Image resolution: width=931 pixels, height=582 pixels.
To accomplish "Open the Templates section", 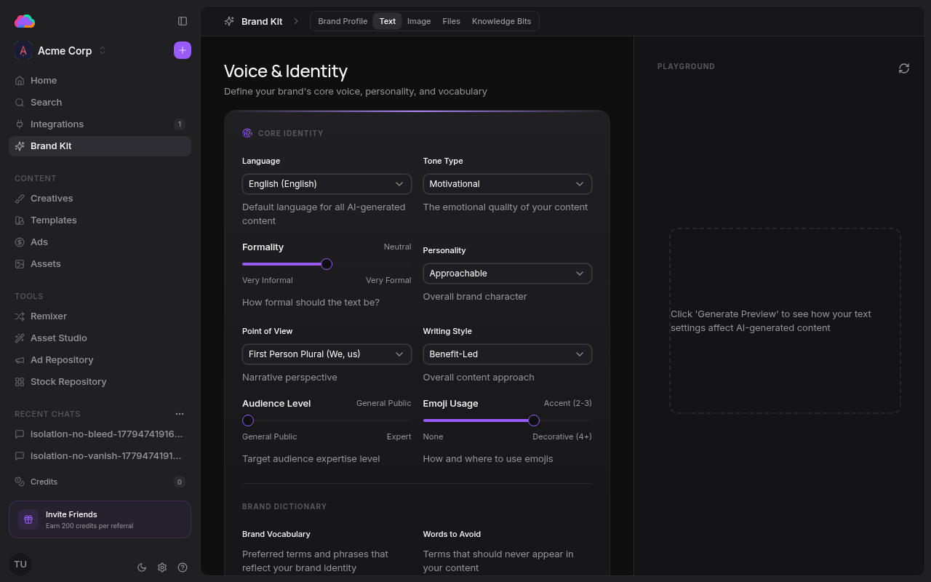I will [x=100, y=220].
